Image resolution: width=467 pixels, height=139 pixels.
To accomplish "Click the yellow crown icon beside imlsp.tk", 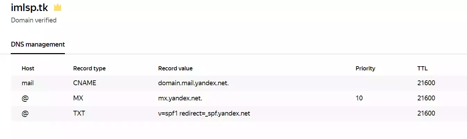I will pyautogui.click(x=58, y=7).
